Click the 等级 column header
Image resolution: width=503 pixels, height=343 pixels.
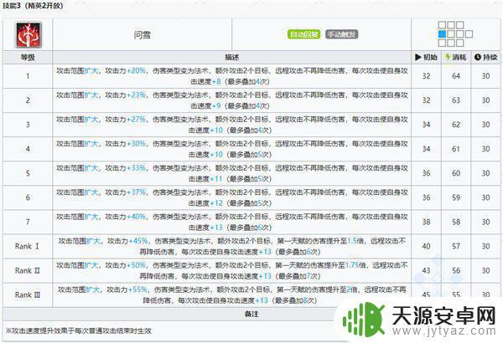pyautogui.click(x=28, y=58)
